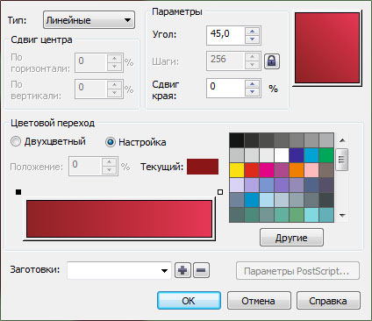Click the Сдвиг края input field

(x=225, y=88)
